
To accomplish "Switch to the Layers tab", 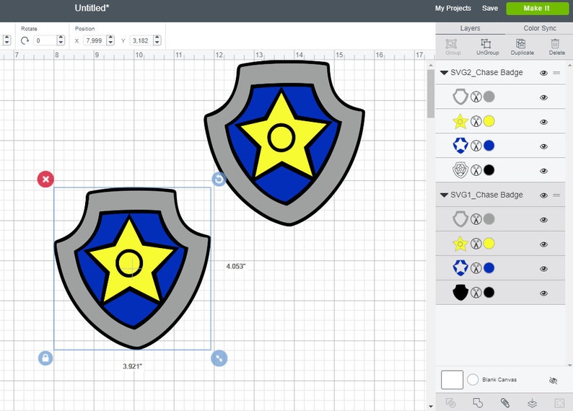I will [470, 28].
